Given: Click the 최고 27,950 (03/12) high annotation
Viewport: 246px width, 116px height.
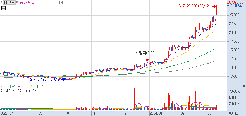Looking at the screenshot, I should point(194,6).
